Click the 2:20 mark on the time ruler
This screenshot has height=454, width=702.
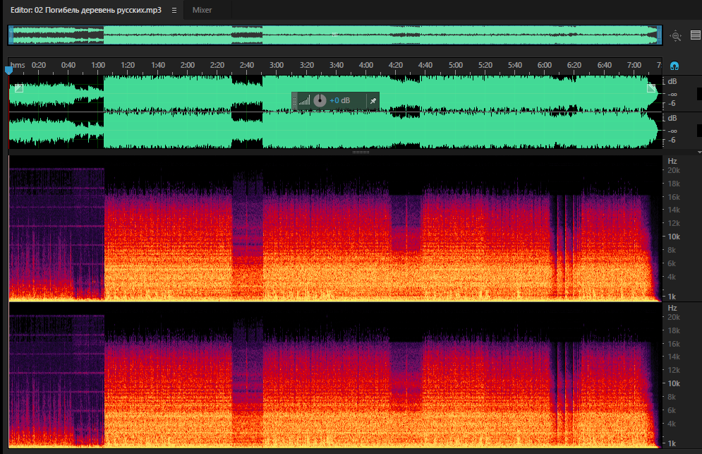pyautogui.click(x=217, y=65)
